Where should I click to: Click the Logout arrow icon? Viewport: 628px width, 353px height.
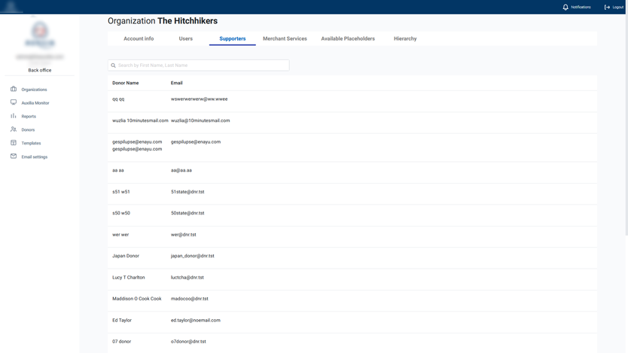(607, 7)
